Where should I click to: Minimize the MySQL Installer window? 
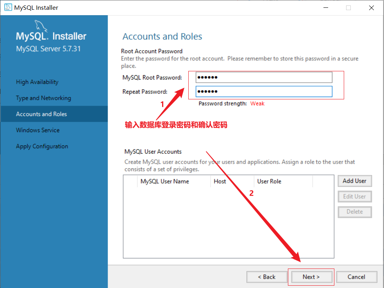326,7
